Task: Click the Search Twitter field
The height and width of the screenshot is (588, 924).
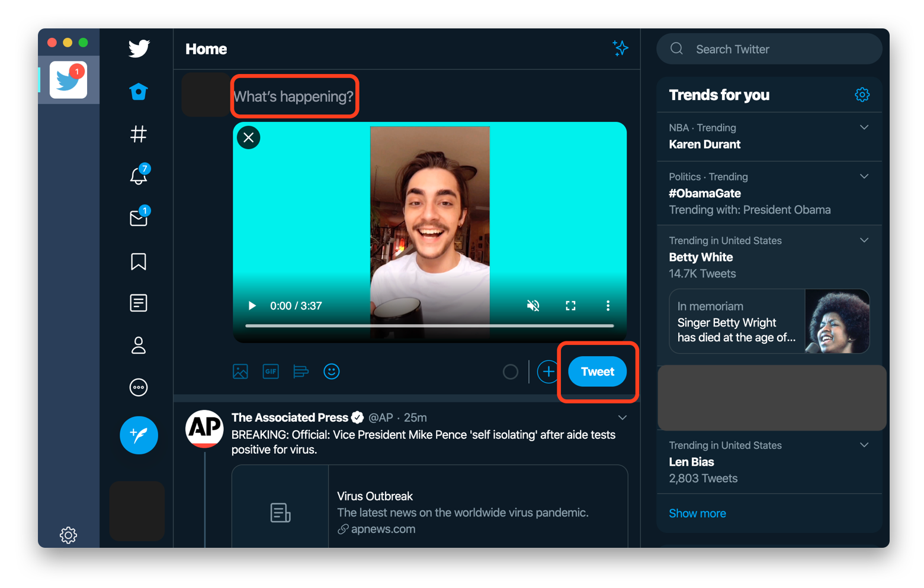Action: 769,49
